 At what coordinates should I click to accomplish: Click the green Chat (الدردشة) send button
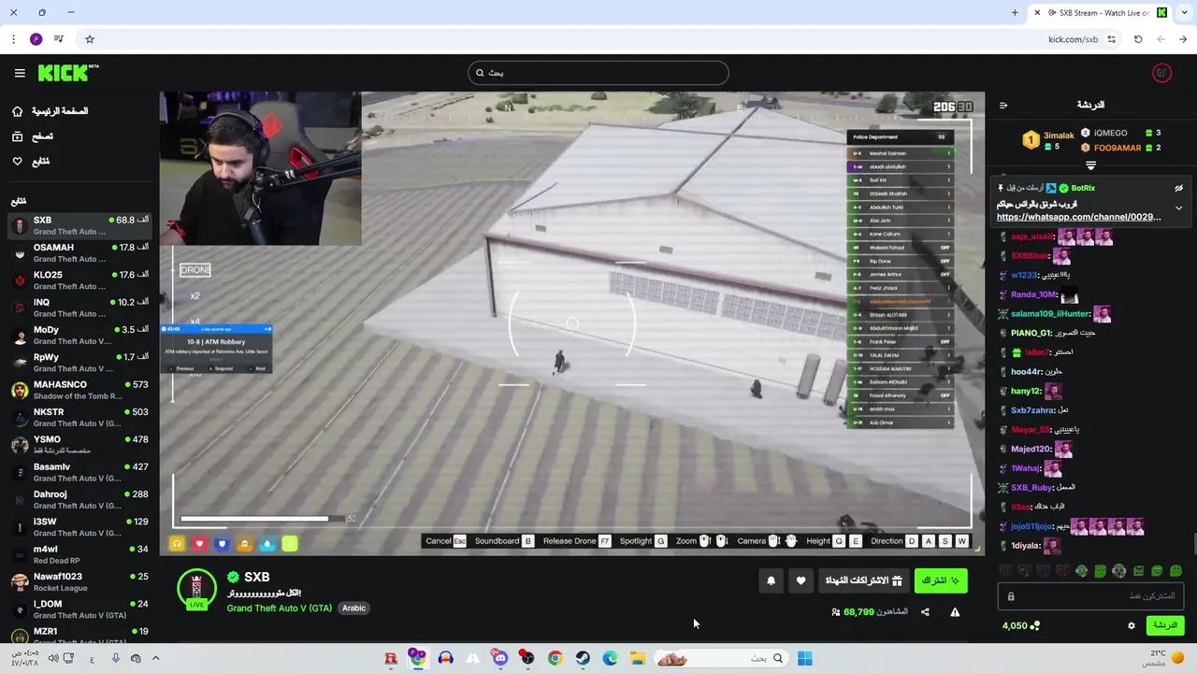click(1164, 625)
